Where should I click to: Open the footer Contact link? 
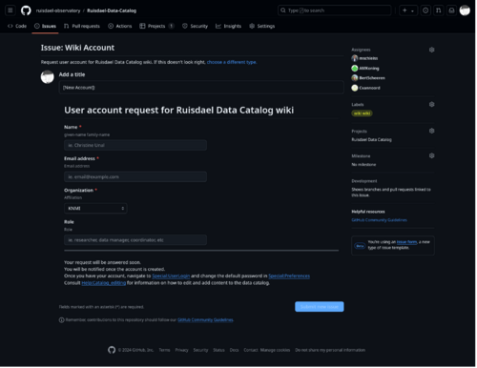coord(251,350)
